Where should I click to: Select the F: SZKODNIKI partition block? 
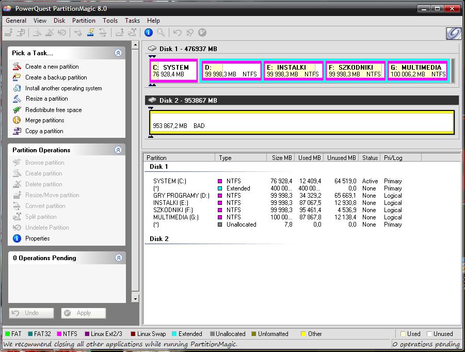355,71
